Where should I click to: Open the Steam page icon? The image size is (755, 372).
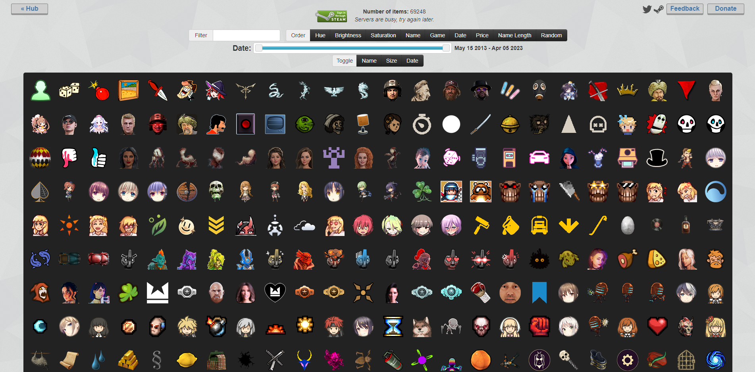pos(659,9)
